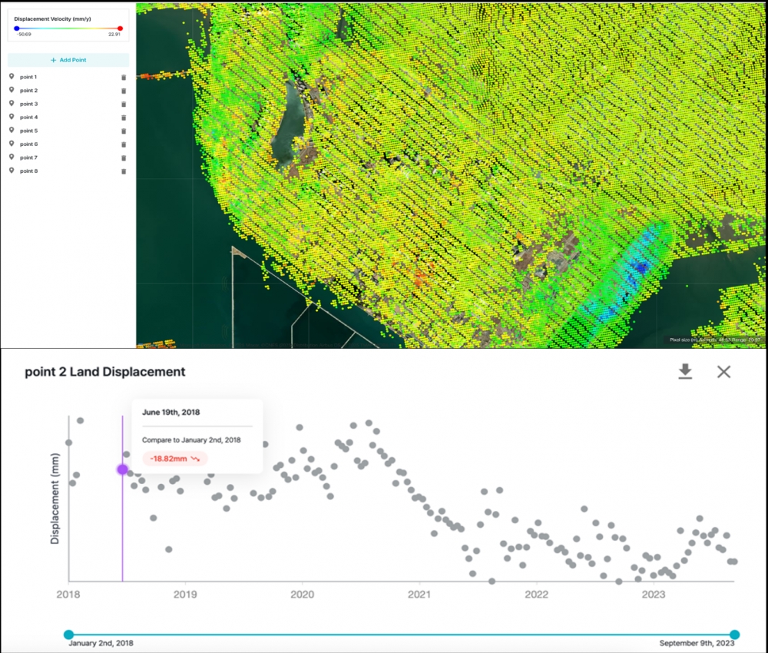Click the location pin icon for point 6

click(x=12, y=144)
